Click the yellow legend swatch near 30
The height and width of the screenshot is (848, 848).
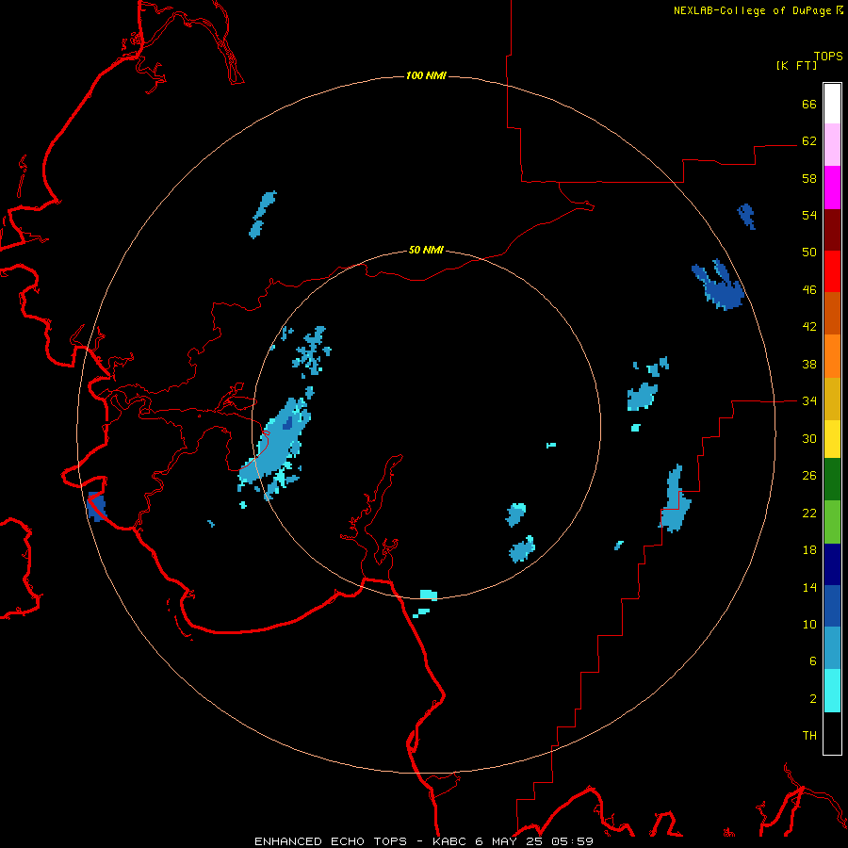point(832,439)
